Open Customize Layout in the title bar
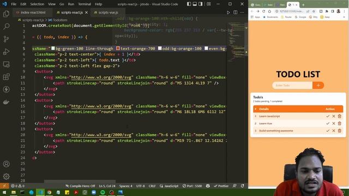Screen dimensions: 349x196 coord(208,4)
